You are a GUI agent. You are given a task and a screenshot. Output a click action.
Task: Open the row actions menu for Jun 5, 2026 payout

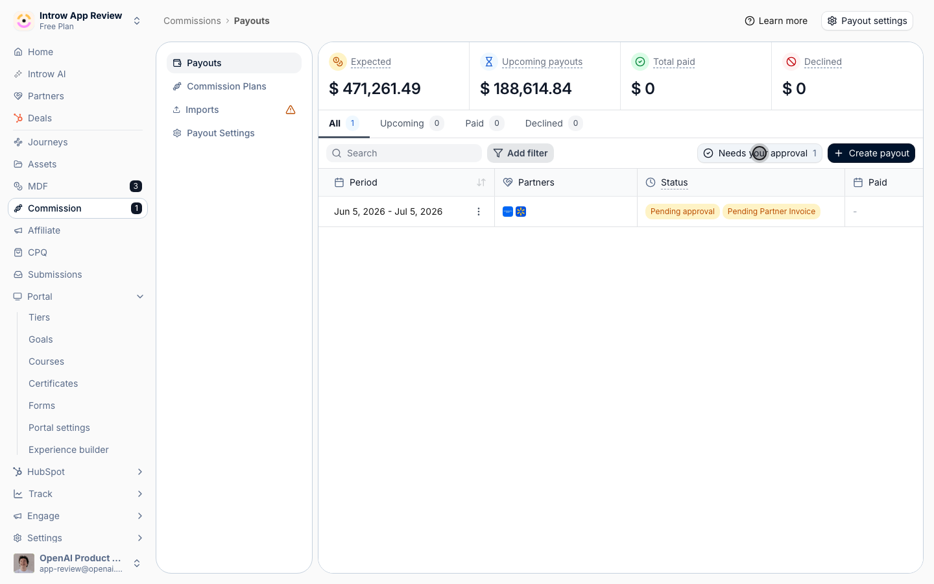(x=479, y=212)
